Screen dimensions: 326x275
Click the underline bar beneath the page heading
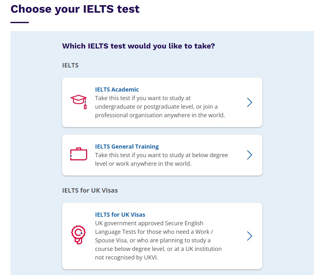point(20,22)
